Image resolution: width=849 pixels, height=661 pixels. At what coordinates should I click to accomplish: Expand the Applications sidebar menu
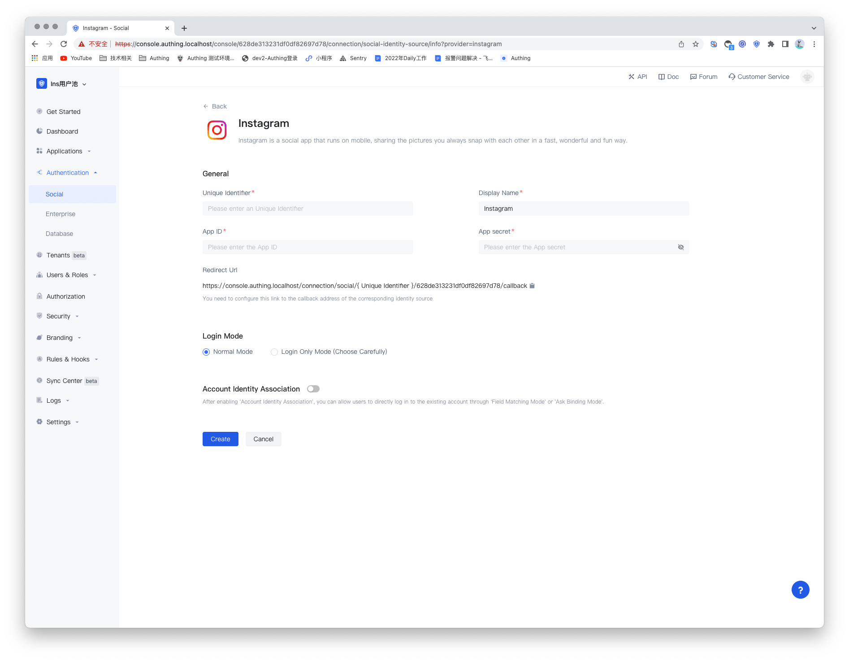[x=64, y=151]
